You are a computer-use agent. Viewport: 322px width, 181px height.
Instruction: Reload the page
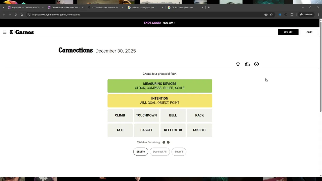pos(16,15)
